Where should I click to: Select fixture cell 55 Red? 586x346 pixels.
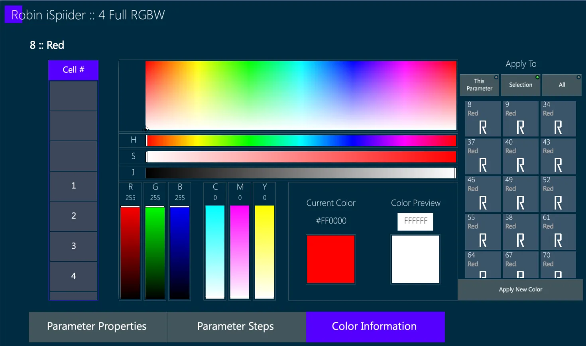(483, 232)
